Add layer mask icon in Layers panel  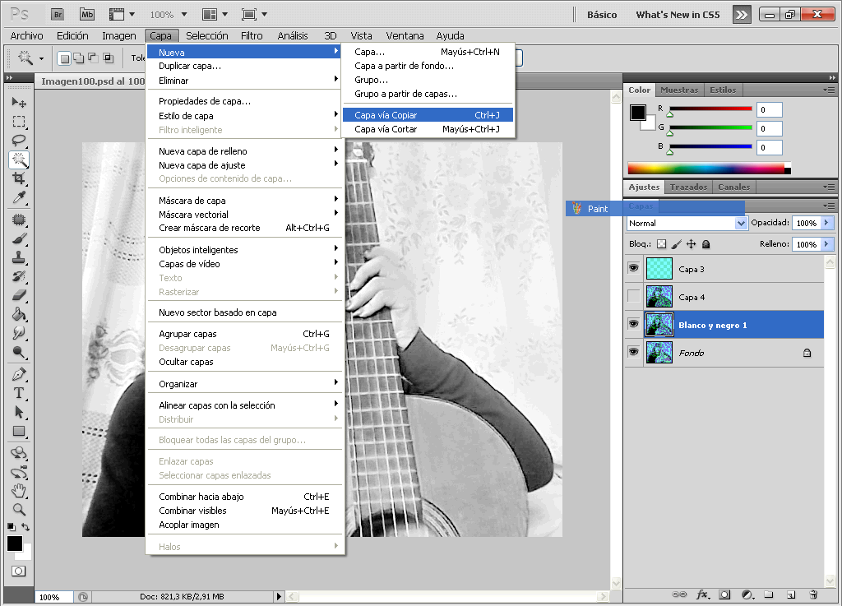coord(725,594)
